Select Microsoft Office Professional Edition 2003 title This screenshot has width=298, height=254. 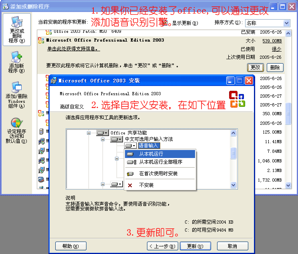[x=105, y=40]
